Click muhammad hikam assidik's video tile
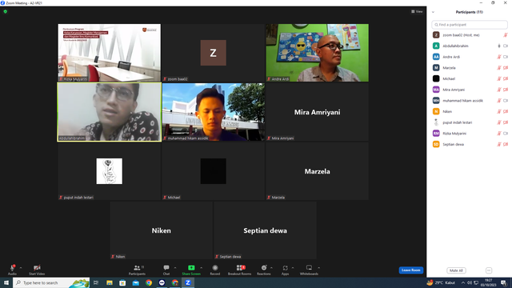Viewport: 512px width, 288px height. (214, 112)
